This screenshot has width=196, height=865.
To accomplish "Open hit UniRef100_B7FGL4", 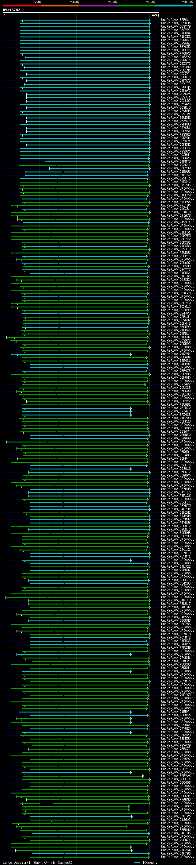I will 176,20.
